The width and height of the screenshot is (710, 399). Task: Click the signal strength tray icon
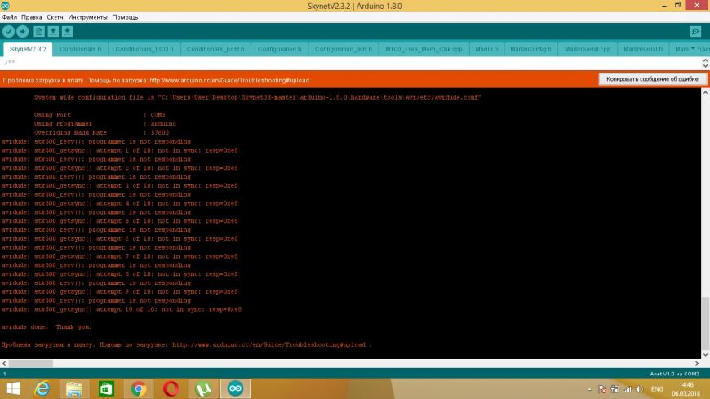click(x=627, y=389)
